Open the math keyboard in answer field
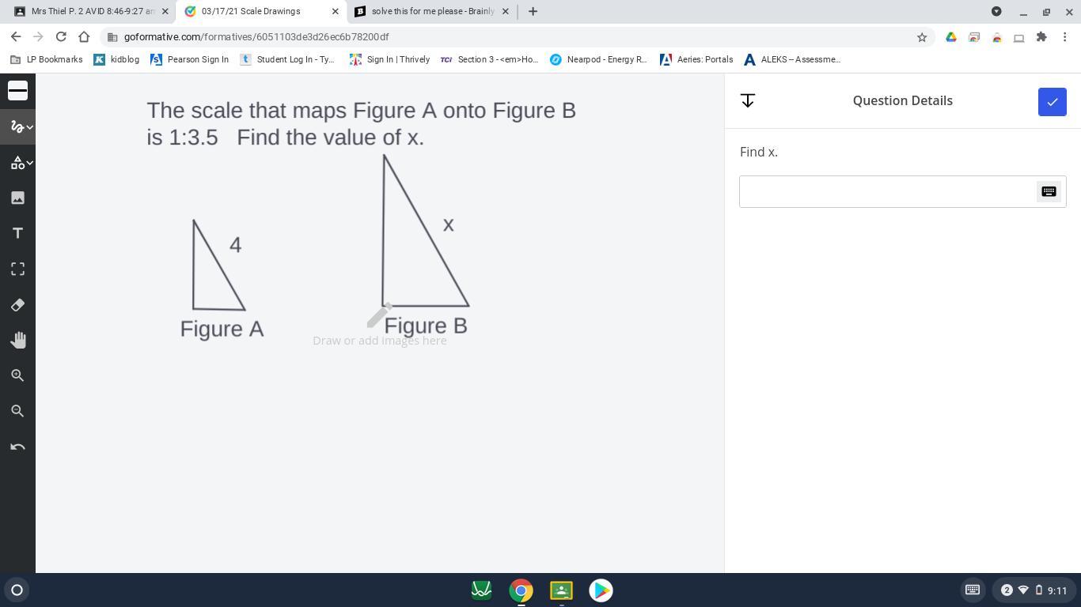The width and height of the screenshot is (1081, 607). click(x=1049, y=191)
